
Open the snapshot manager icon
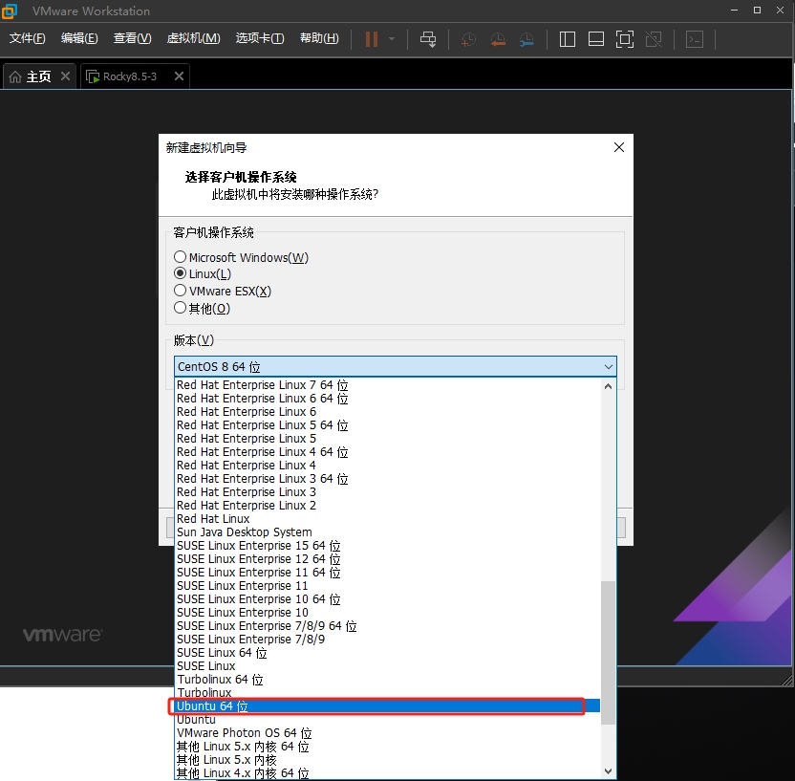click(526, 39)
